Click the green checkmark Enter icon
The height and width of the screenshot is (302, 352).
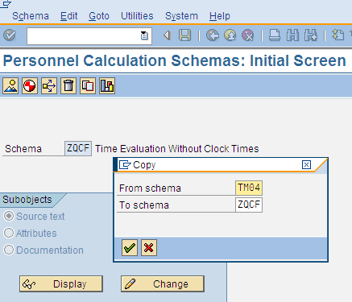(10, 35)
